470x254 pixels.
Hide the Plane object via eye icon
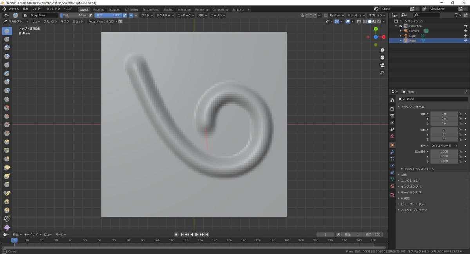pos(466,41)
